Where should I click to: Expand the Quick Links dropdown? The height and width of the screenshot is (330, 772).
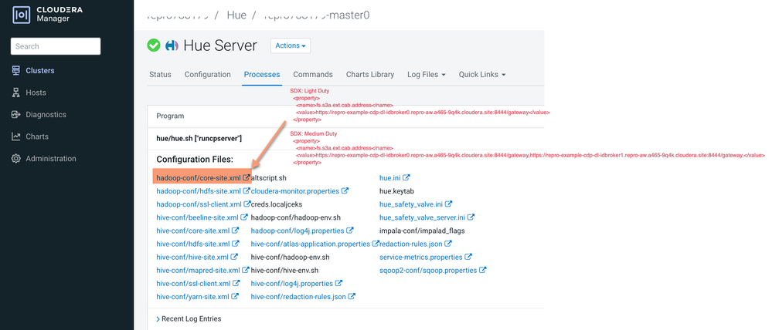pyautogui.click(x=482, y=75)
